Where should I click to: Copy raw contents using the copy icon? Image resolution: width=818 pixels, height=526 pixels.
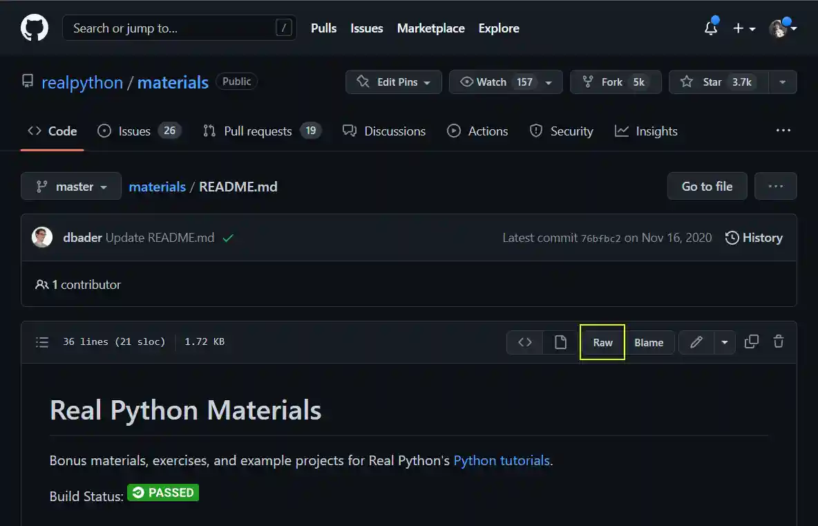click(x=752, y=341)
